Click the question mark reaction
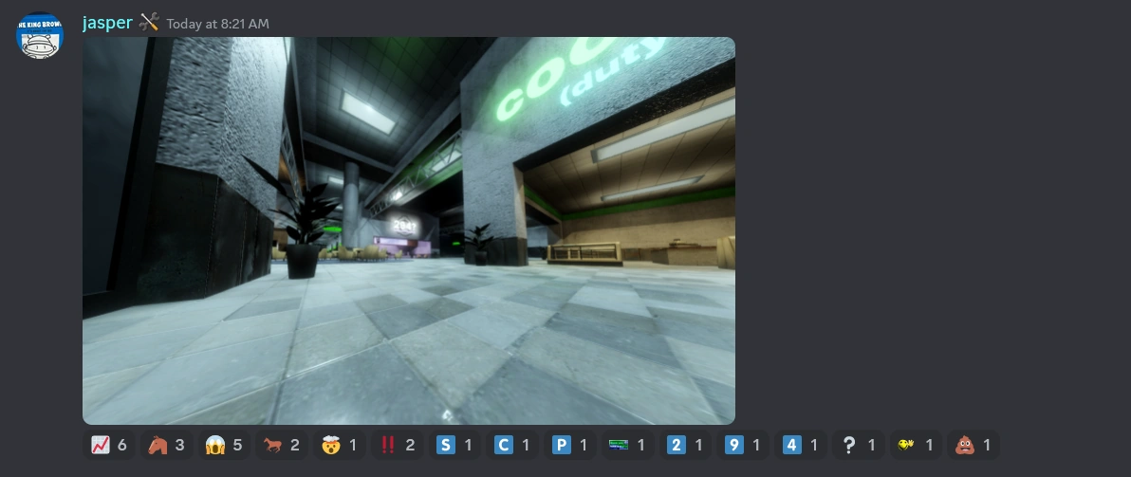Screen dimensions: 1131x477 tap(859, 446)
